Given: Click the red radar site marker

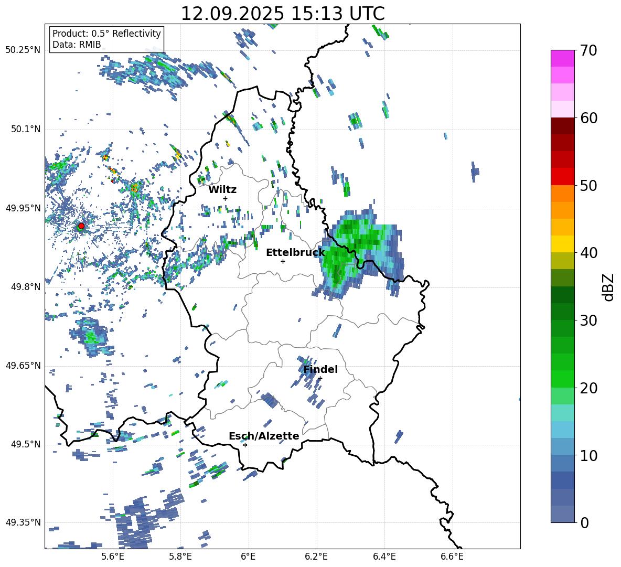Looking at the screenshot, I should [x=81, y=226].
